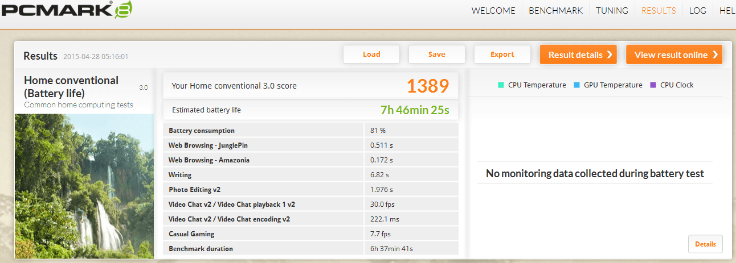Click the CPU Clock purple legend swatch
This screenshot has height=263, width=736.
653,85
